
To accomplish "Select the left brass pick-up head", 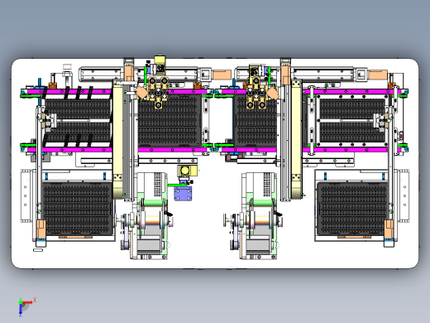I will [158, 93].
